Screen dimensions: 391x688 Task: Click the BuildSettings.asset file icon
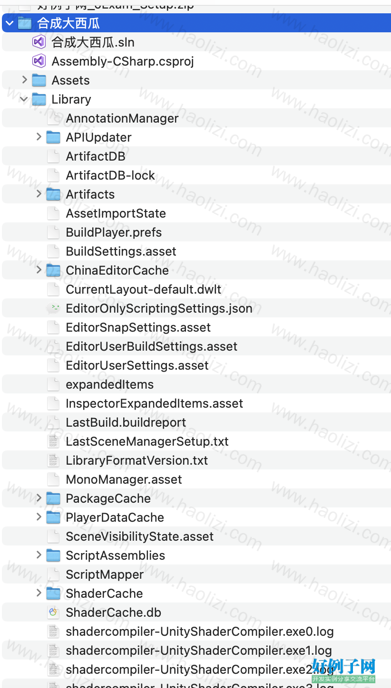(54, 251)
